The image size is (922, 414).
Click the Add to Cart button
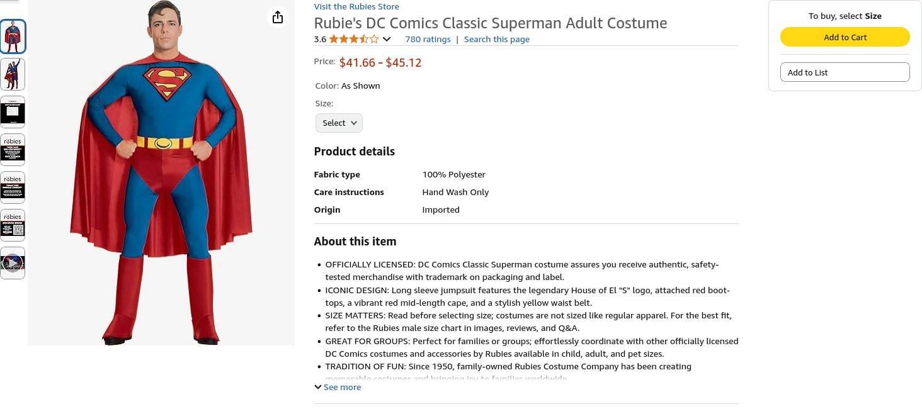click(845, 37)
